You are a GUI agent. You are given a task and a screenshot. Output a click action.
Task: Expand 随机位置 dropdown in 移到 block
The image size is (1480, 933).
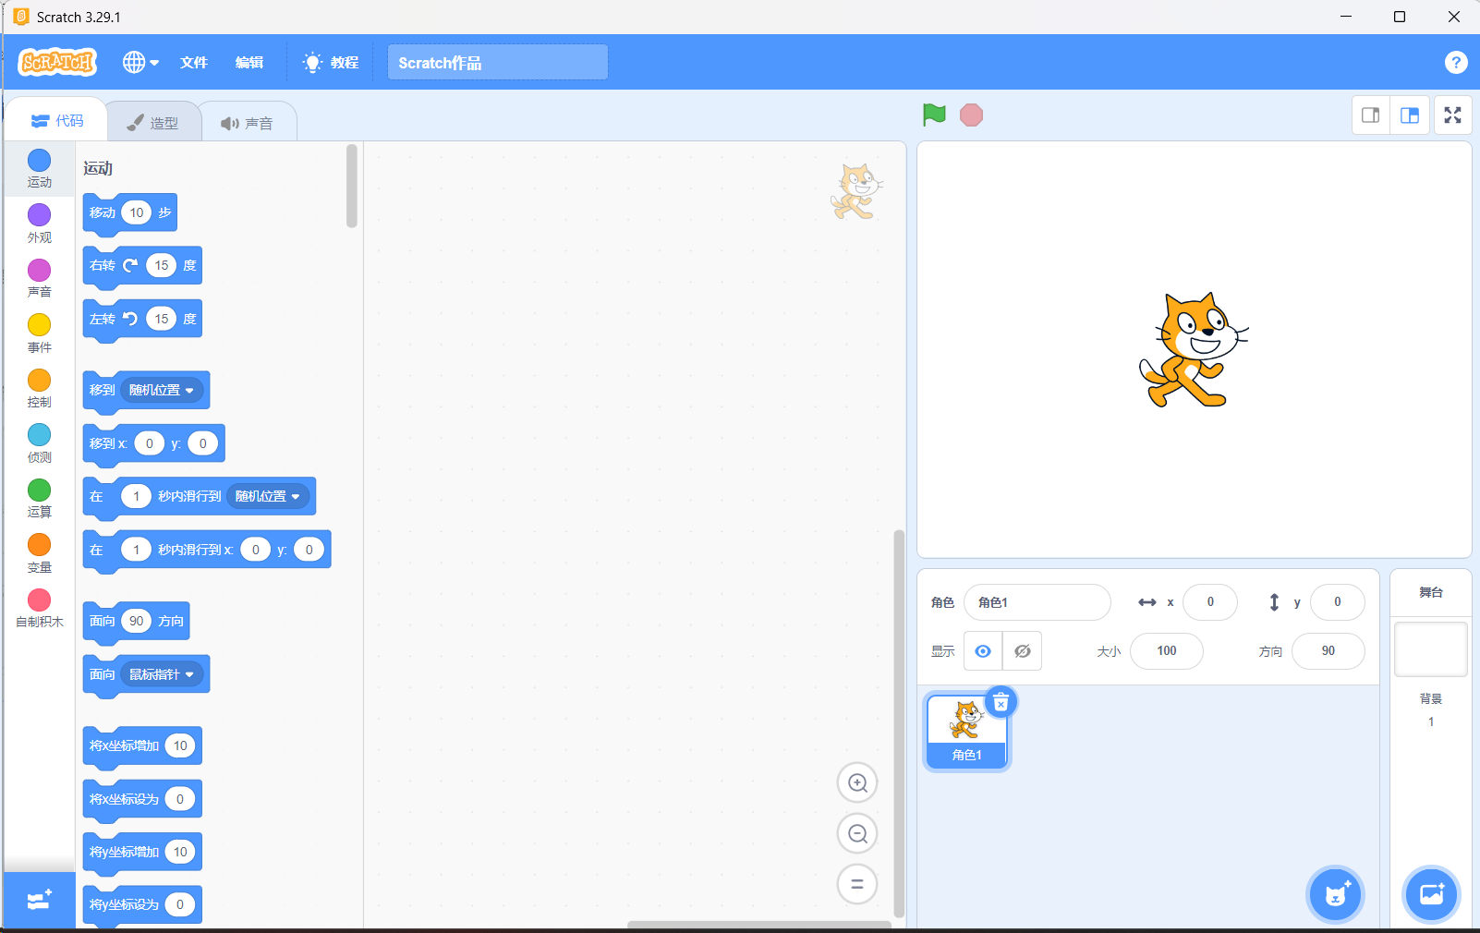(x=162, y=390)
